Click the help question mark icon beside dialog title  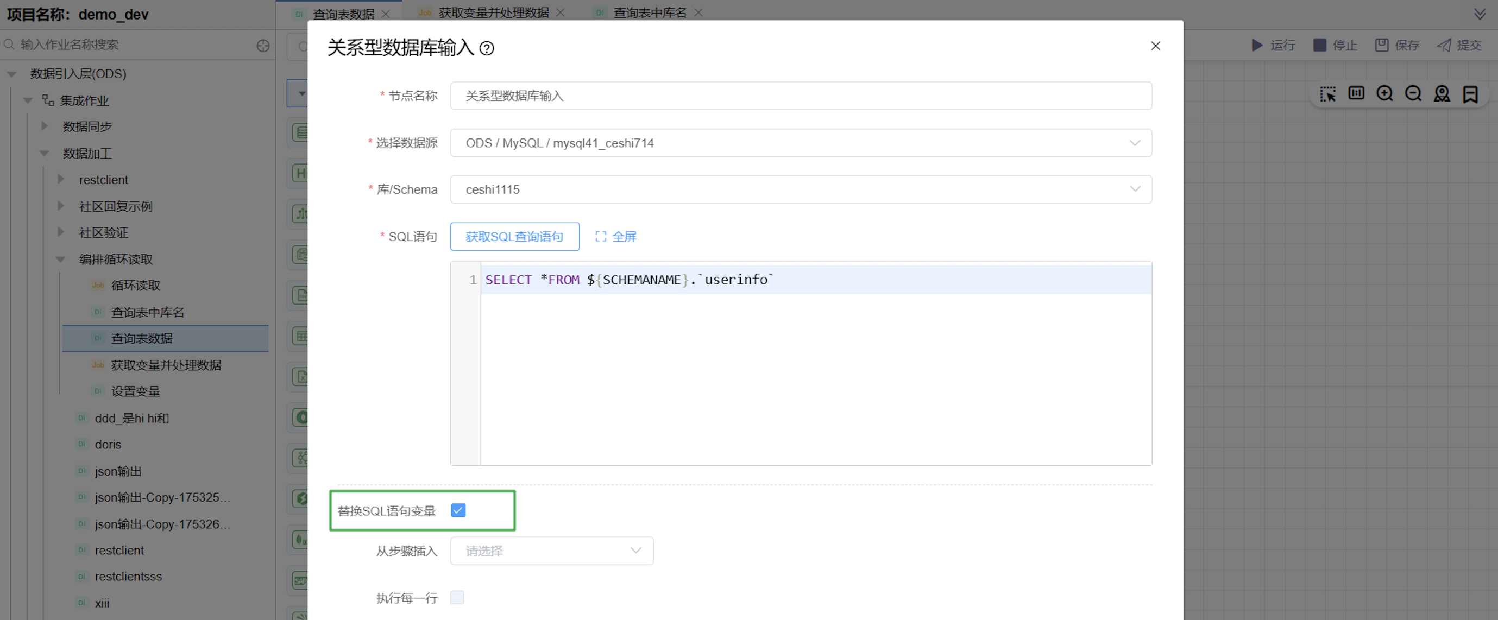tap(487, 49)
